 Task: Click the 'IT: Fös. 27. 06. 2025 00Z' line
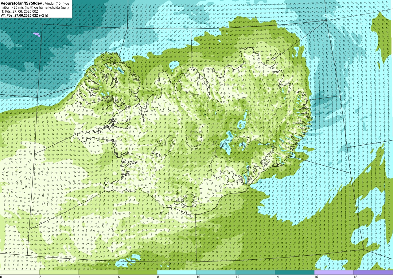(x=19, y=11)
